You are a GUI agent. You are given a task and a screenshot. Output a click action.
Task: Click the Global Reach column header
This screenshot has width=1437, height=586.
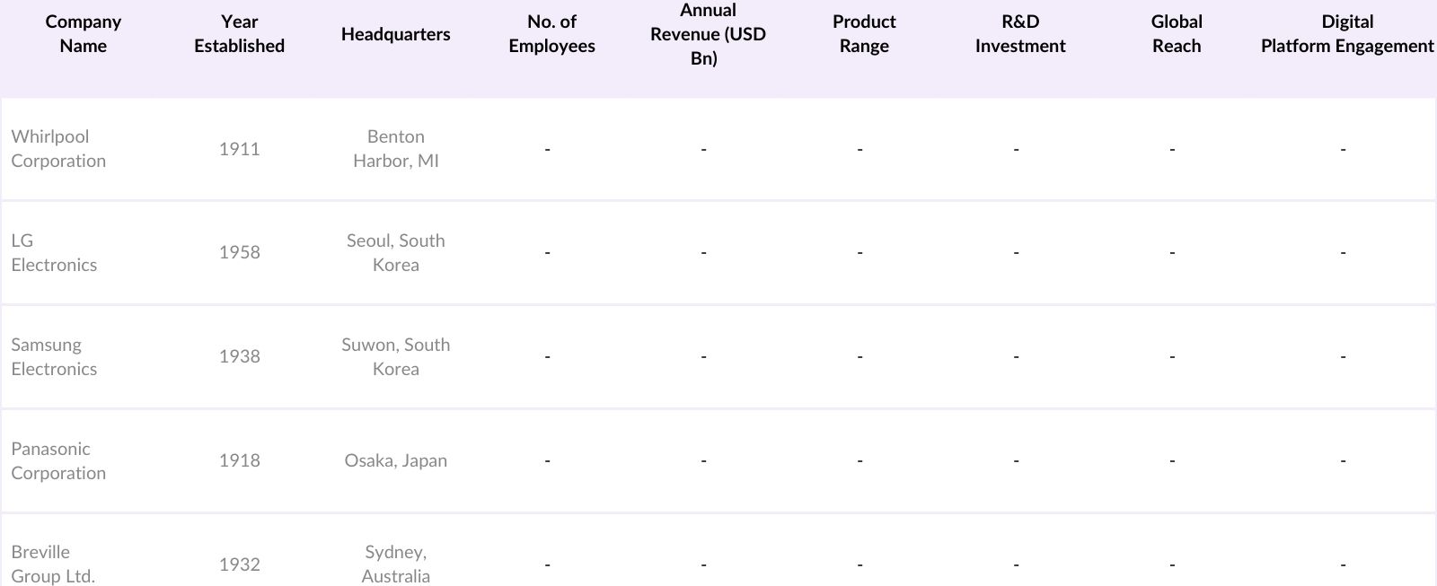(x=1177, y=34)
